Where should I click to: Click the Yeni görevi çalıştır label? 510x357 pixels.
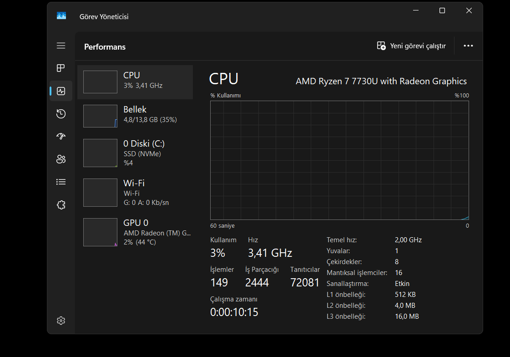[x=418, y=46]
